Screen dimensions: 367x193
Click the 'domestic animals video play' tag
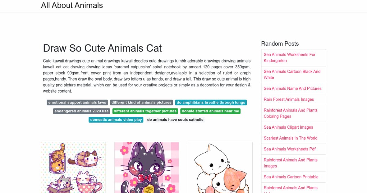(116, 120)
